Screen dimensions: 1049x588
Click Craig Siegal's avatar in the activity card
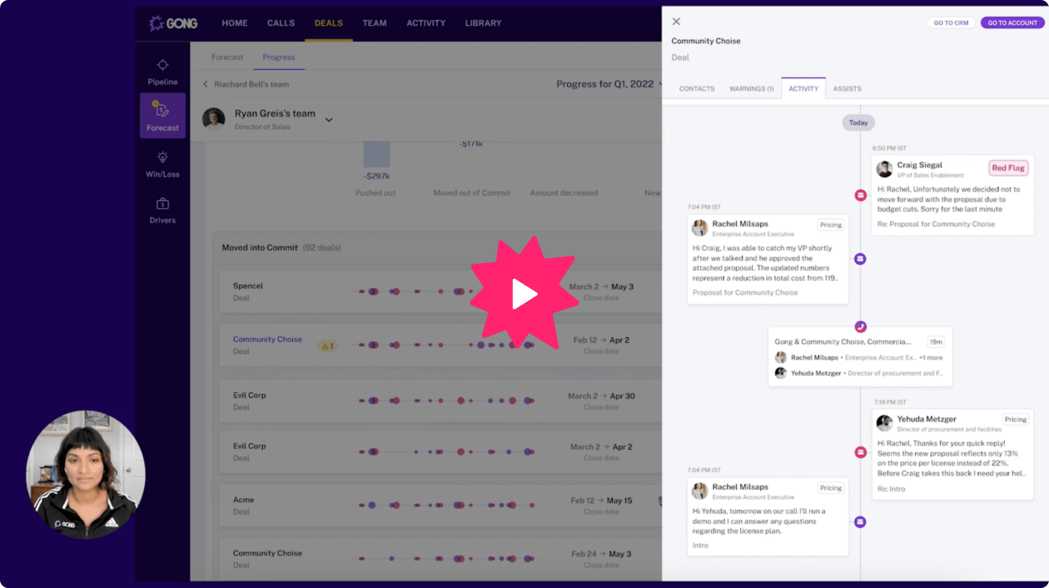tap(884, 169)
